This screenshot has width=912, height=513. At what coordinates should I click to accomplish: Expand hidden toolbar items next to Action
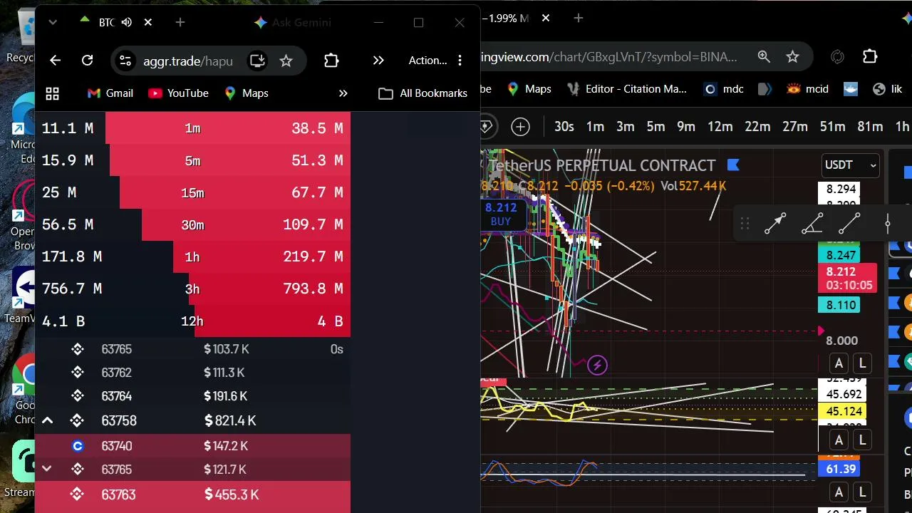pos(378,61)
